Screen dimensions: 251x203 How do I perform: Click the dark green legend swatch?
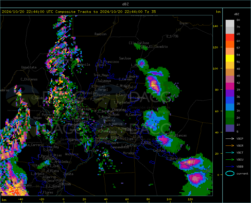[x=230, y=121]
